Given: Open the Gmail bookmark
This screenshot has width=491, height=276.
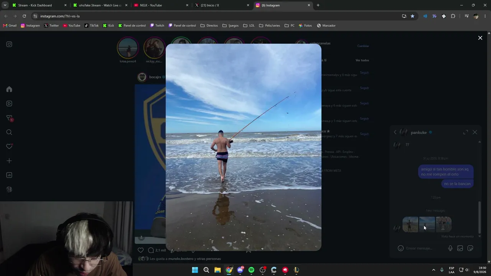Looking at the screenshot, I should coord(10,26).
